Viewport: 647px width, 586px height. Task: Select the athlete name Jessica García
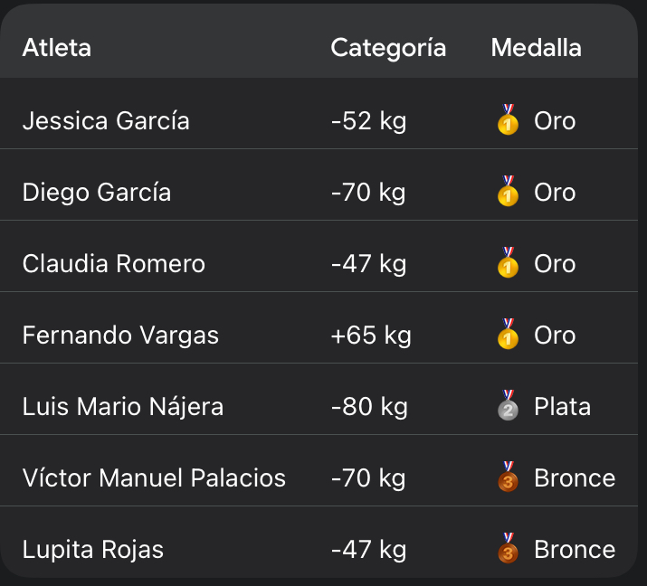pos(106,121)
